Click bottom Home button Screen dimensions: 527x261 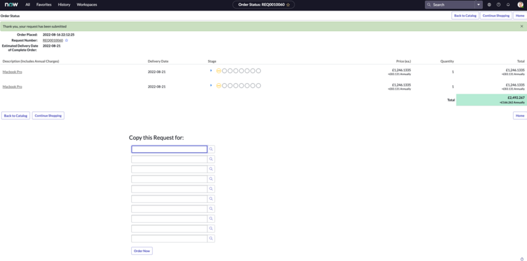[520, 116]
